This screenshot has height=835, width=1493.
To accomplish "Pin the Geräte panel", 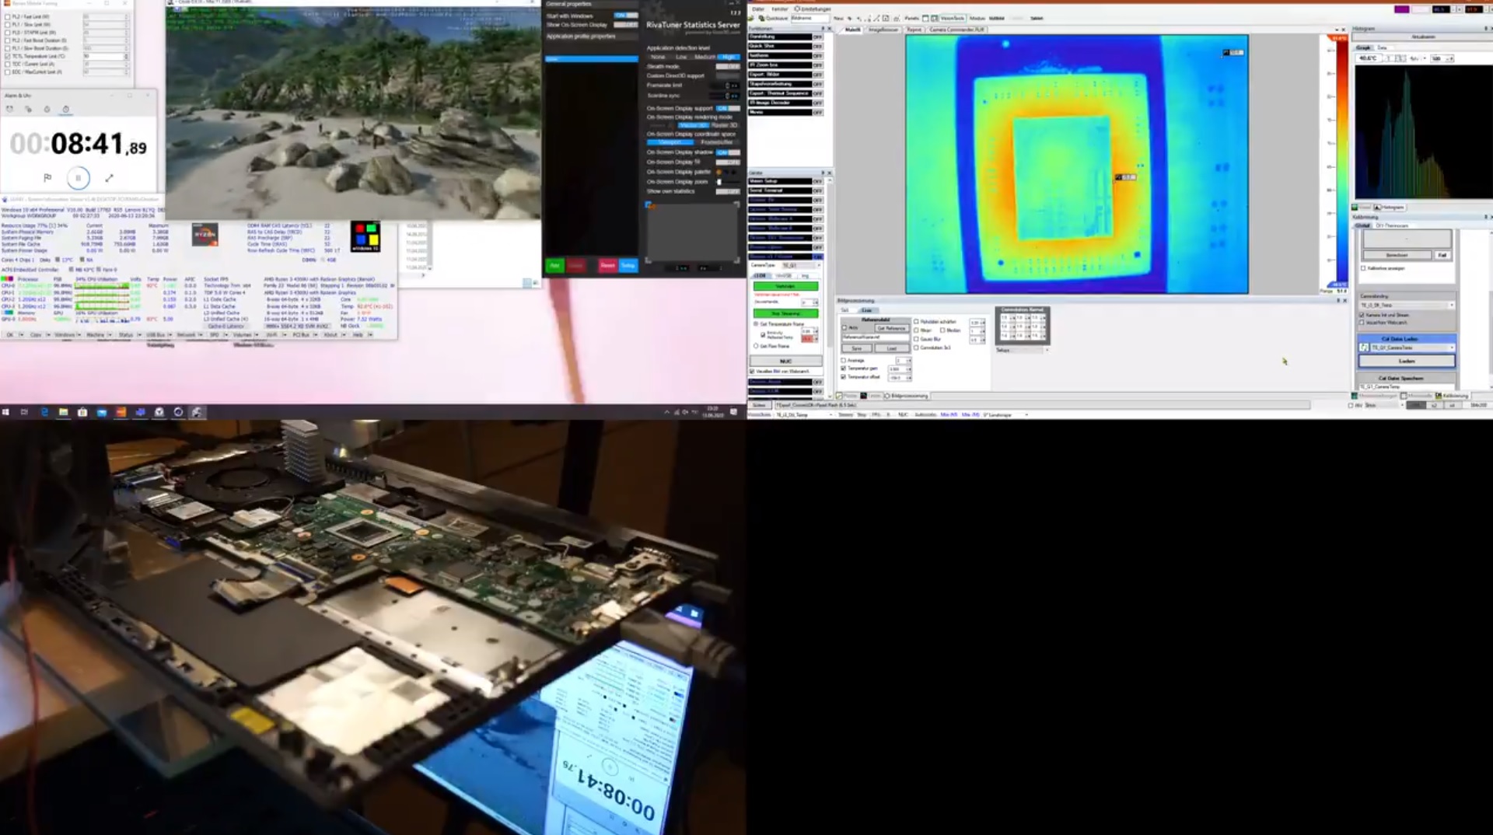I will pyautogui.click(x=823, y=173).
